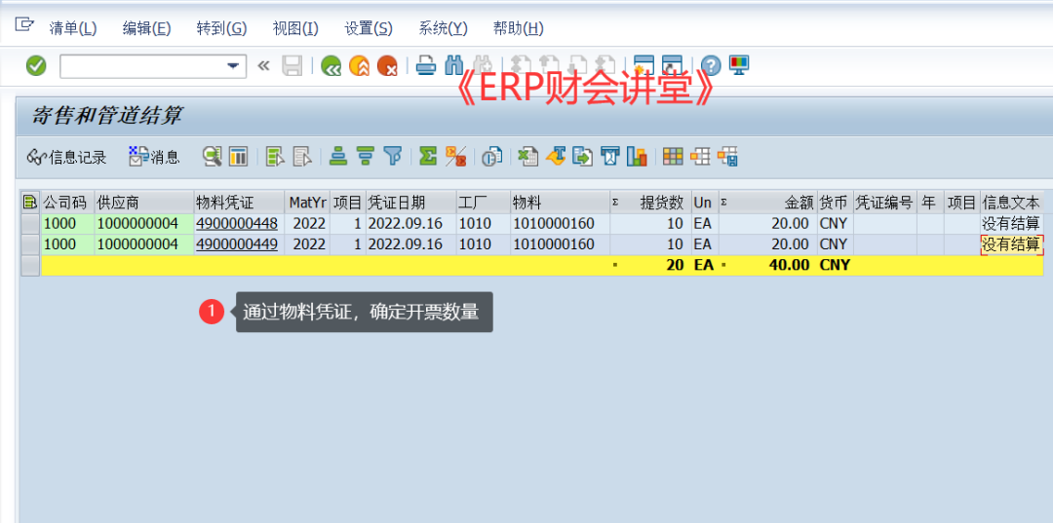Select the first row with document 4900000448

pos(30,224)
